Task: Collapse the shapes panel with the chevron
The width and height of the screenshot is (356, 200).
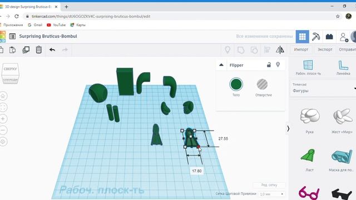Action: point(288,128)
